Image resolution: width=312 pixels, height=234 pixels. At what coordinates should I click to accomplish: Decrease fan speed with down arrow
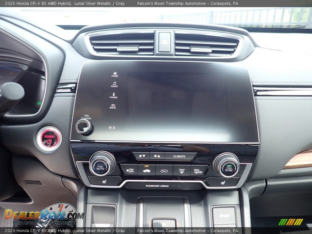142,156
